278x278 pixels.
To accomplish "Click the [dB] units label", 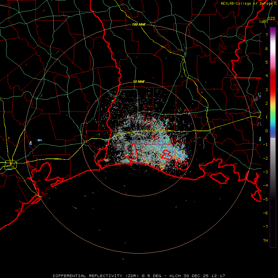I will click(264, 21).
